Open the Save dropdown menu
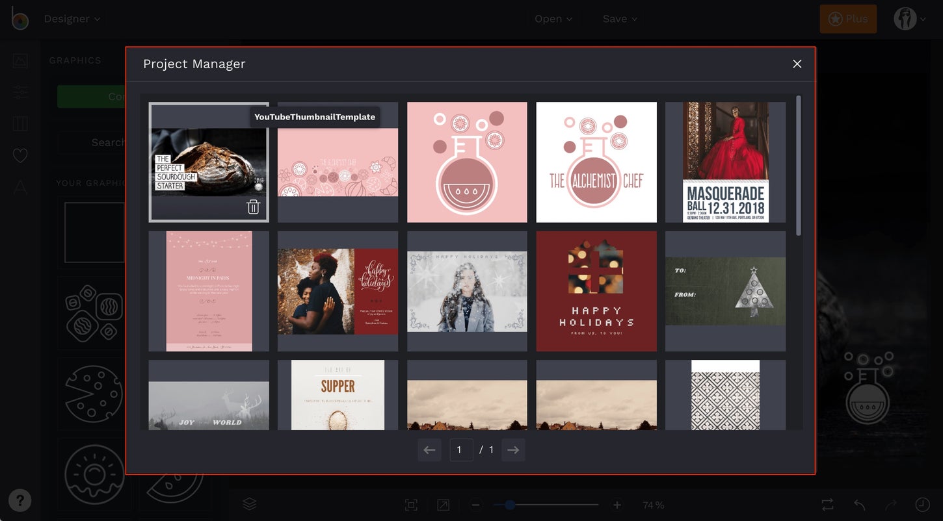The height and width of the screenshot is (521, 943). pyautogui.click(x=619, y=18)
